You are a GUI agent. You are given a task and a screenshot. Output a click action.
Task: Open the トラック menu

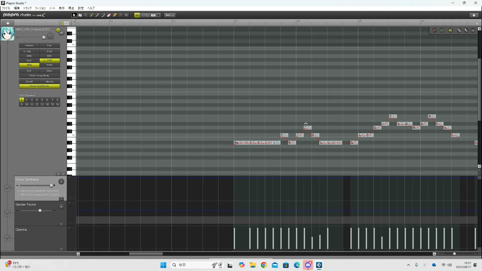(x=27, y=8)
